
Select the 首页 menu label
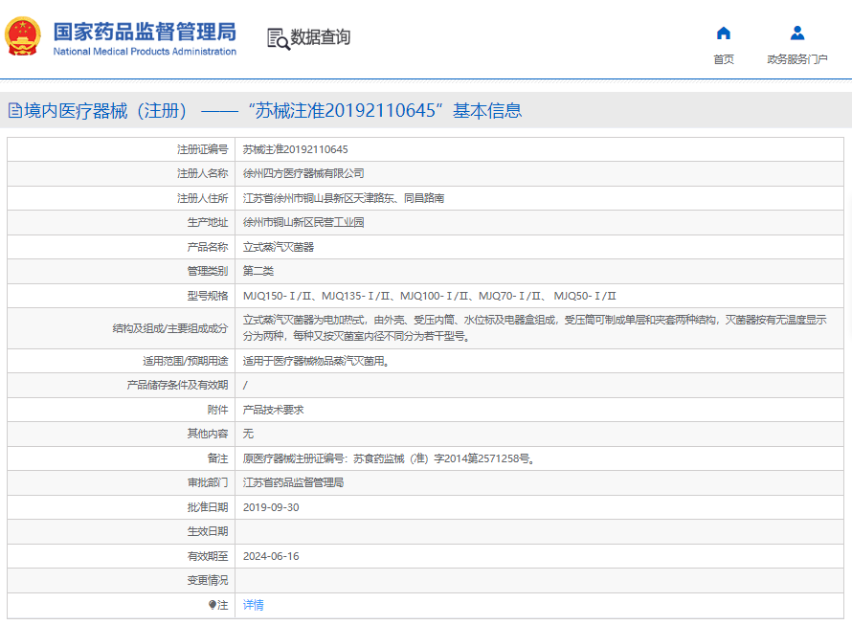[x=723, y=59]
